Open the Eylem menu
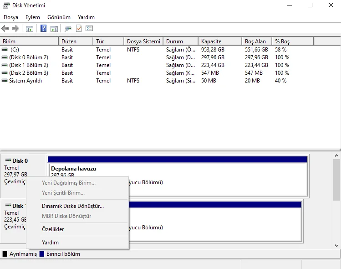This screenshot has width=341, height=269. (x=33, y=17)
